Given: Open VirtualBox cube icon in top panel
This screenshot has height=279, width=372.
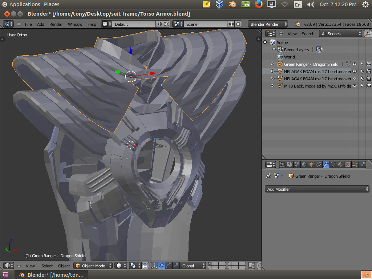Looking at the screenshot, I should (x=219, y=4).
